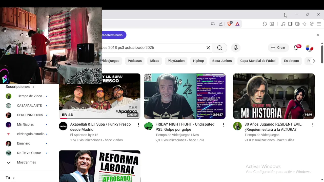This screenshot has height=182, width=324.
Task: Click the Crear button
Action: click(278, 48)
